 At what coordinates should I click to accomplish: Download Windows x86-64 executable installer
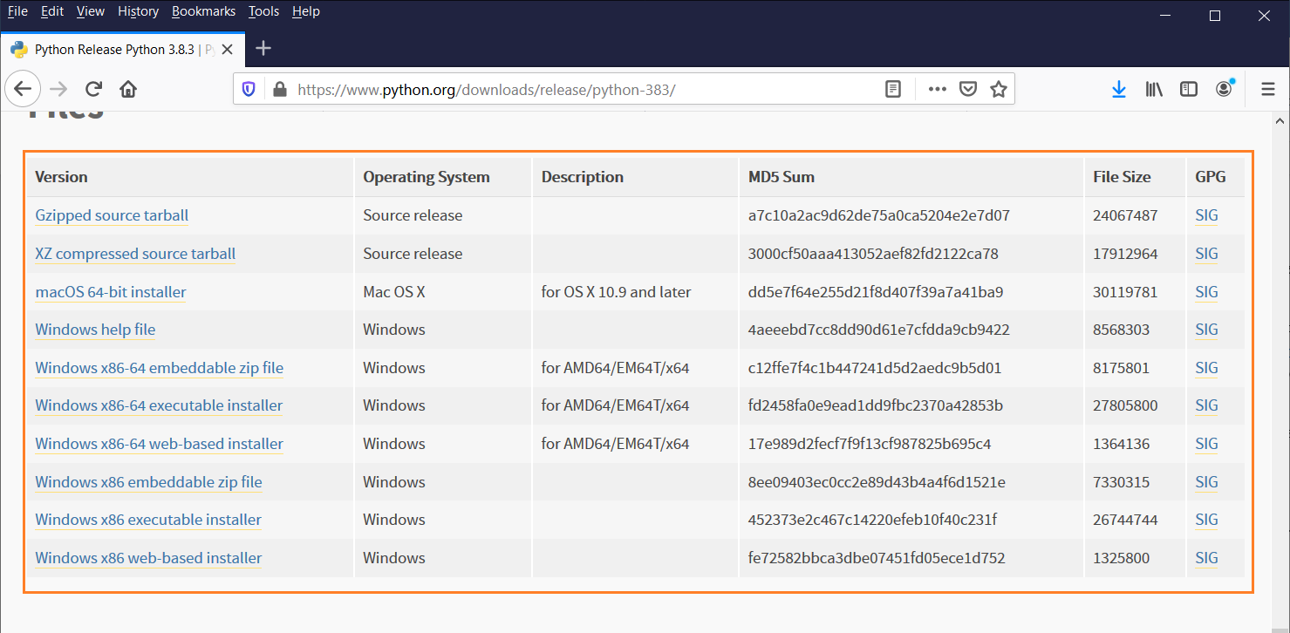159,405
